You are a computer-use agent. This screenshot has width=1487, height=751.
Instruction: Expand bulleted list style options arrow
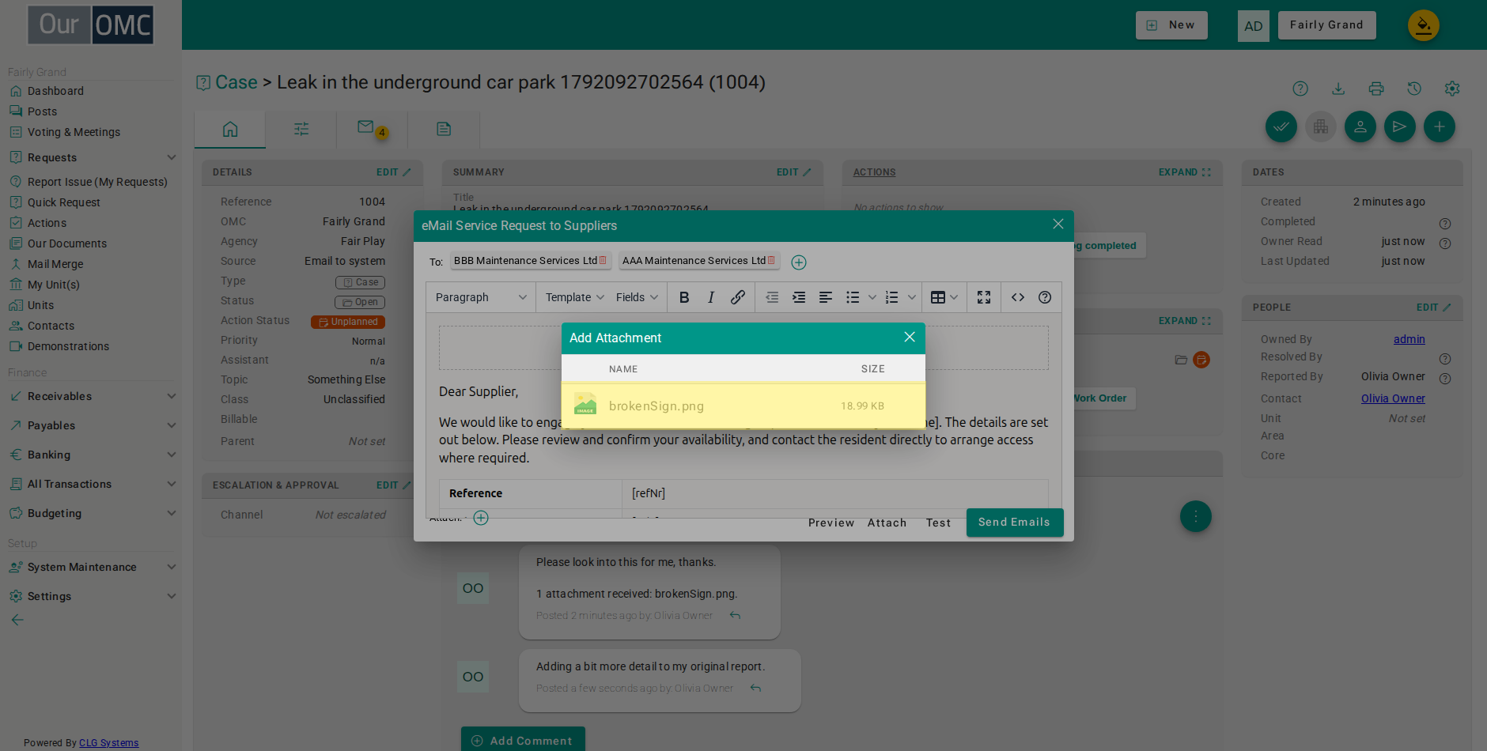pyautogui.click(x=872, y=297)
